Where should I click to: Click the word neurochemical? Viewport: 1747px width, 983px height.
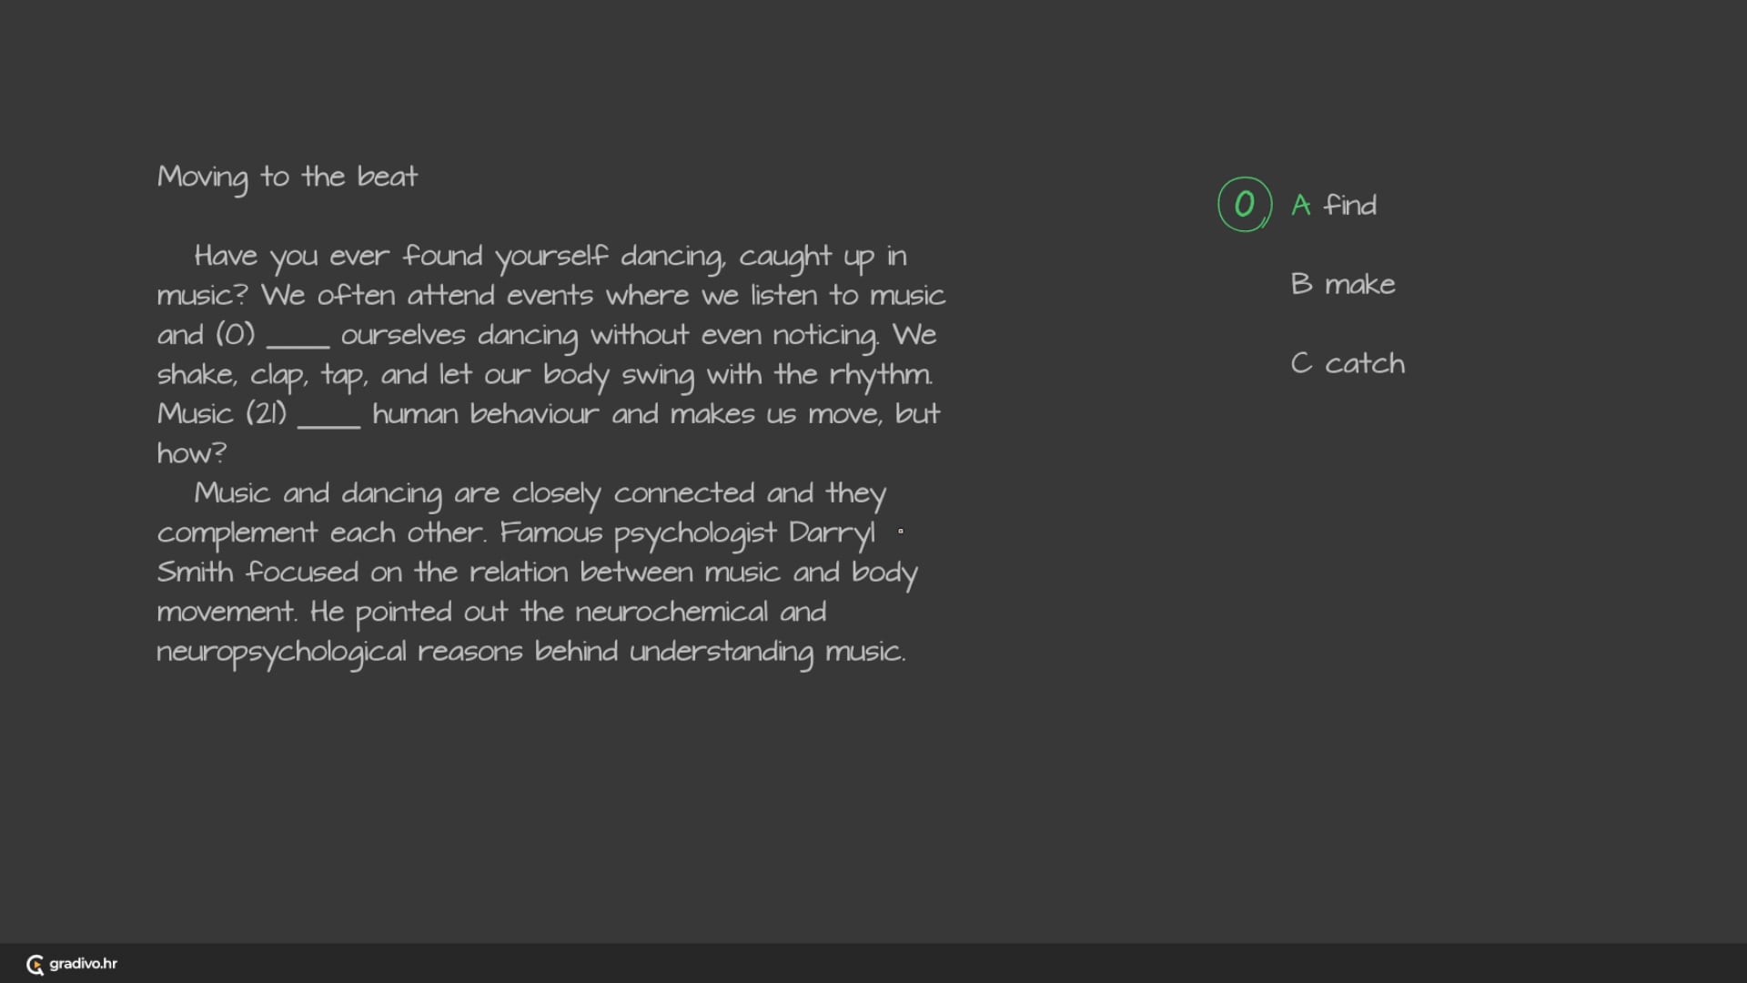point(671,612)
